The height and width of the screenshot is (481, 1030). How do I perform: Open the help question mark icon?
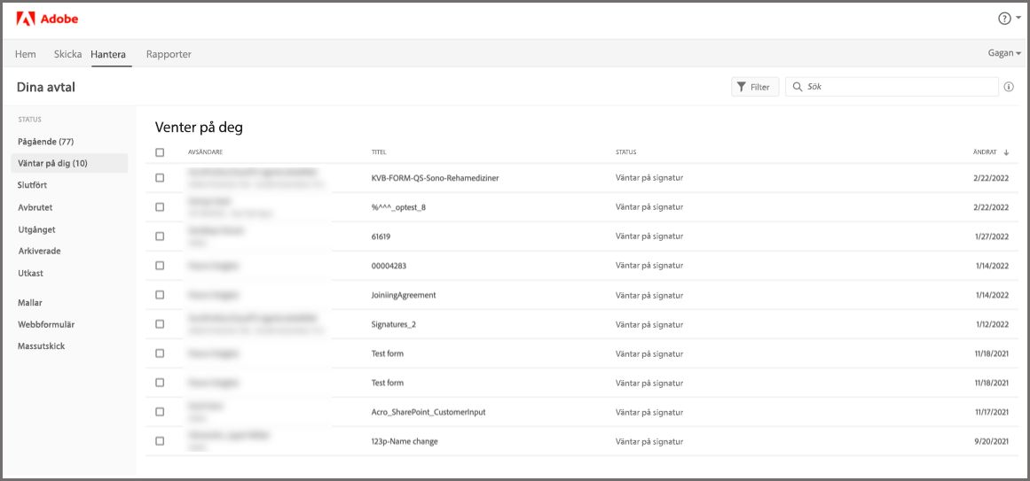point(1004,19)
